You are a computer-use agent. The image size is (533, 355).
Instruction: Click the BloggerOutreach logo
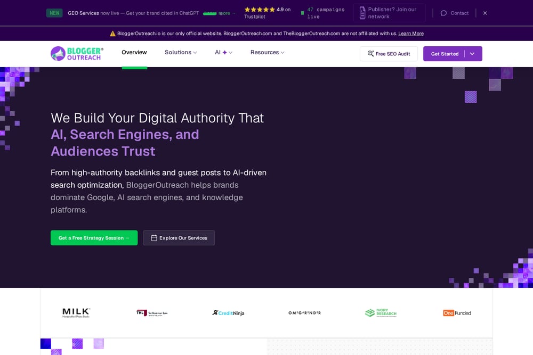coord(77,54)
